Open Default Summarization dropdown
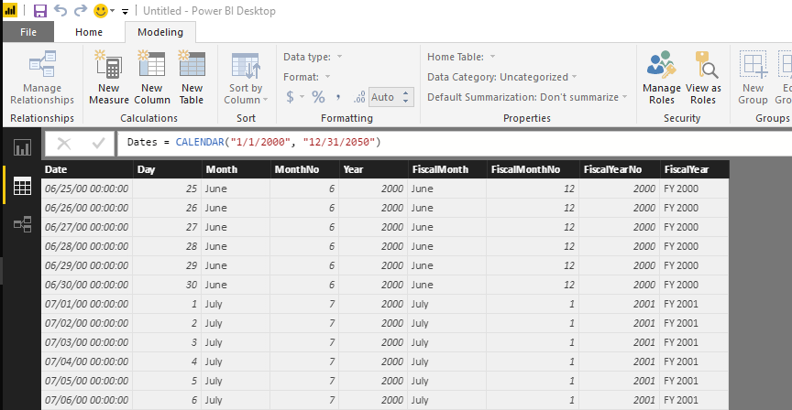 pyautogui.click(x=527, y=97)
